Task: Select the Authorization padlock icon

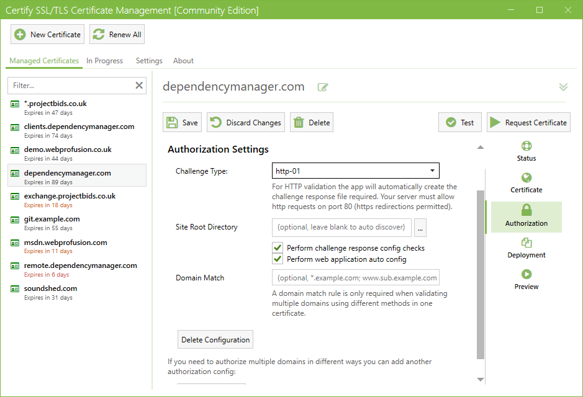Action: coord(527,210)
